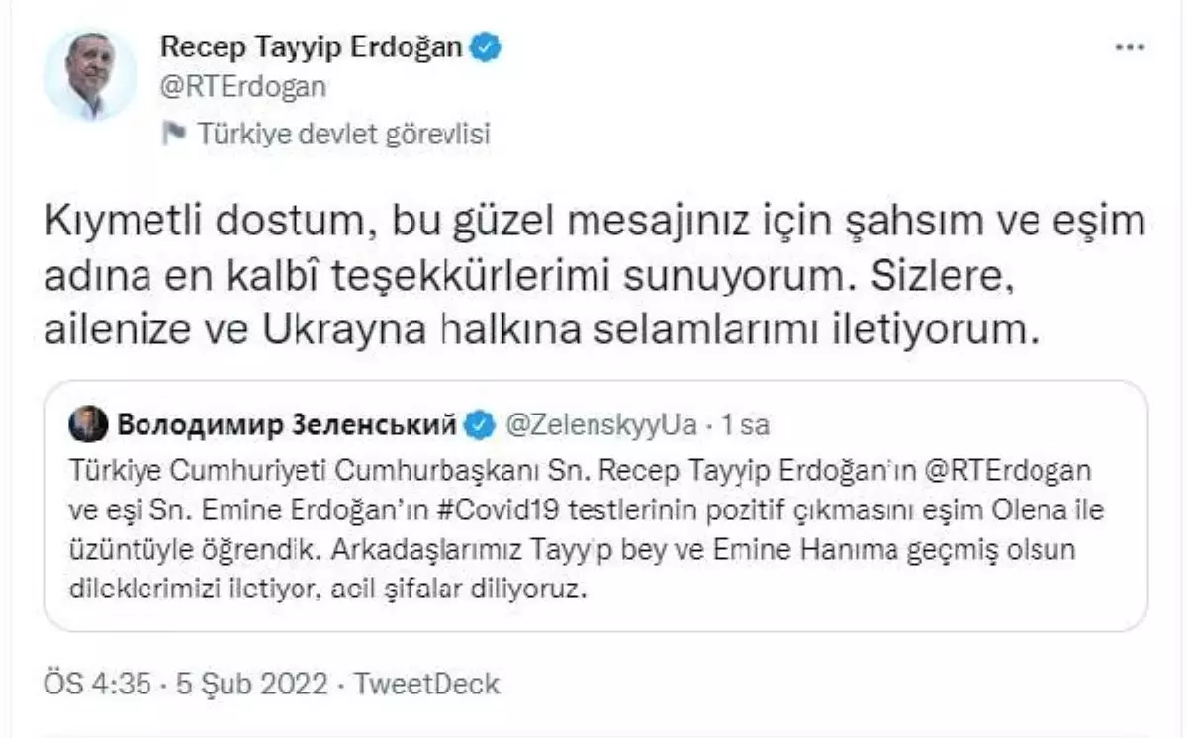Click the flag icon beside the government label
1187x738 pixels.
point(177,130)
